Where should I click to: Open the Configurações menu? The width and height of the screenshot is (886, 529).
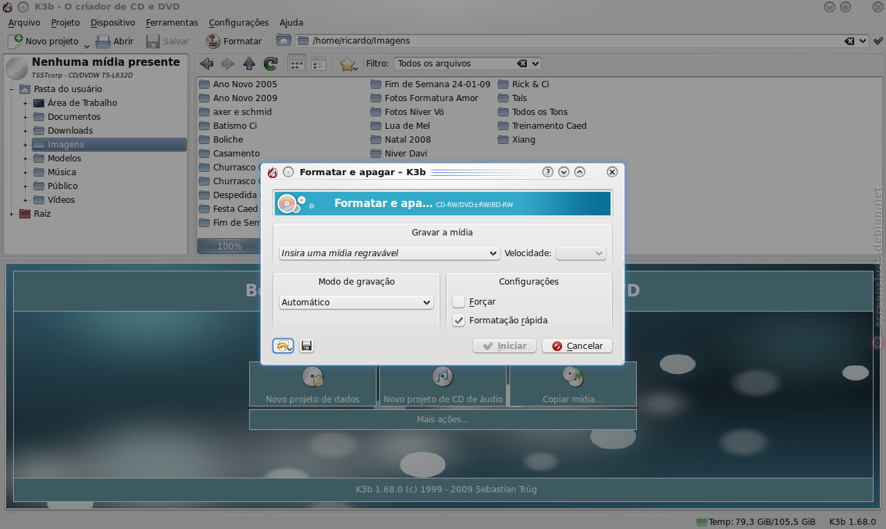tap(239, 22)
